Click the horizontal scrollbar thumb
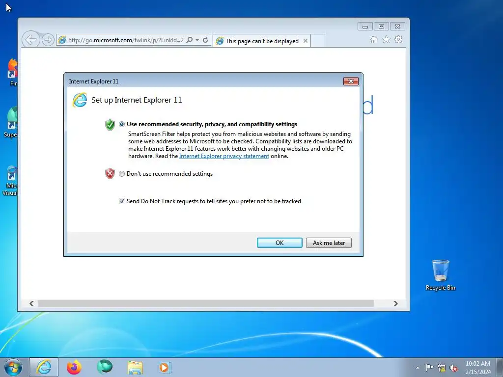 pyautogui.click(x=206, y=303)
